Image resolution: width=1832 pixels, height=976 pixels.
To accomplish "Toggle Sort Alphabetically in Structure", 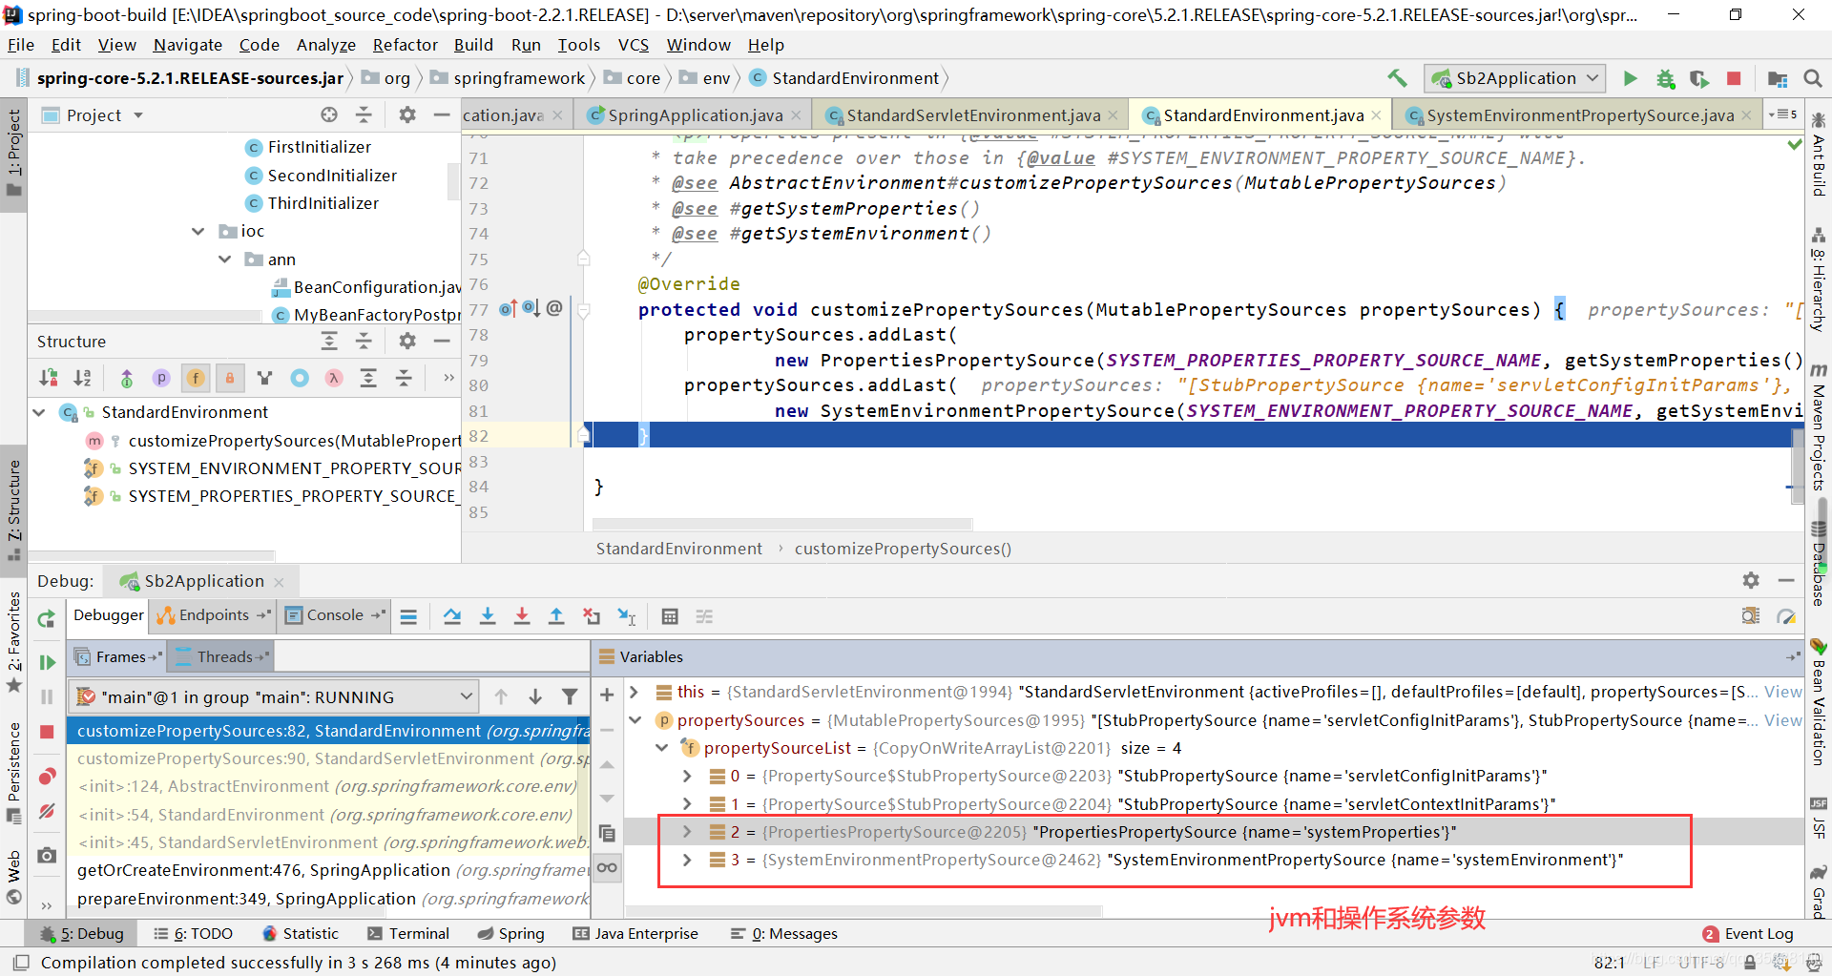I will click(83, 378).
